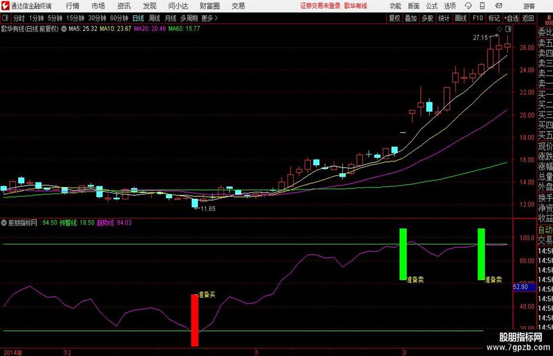Image resolution: width=553 pixels, height=356 pixels.
Task: Click the 11.65 low price label
Action: tap(208, 209)
